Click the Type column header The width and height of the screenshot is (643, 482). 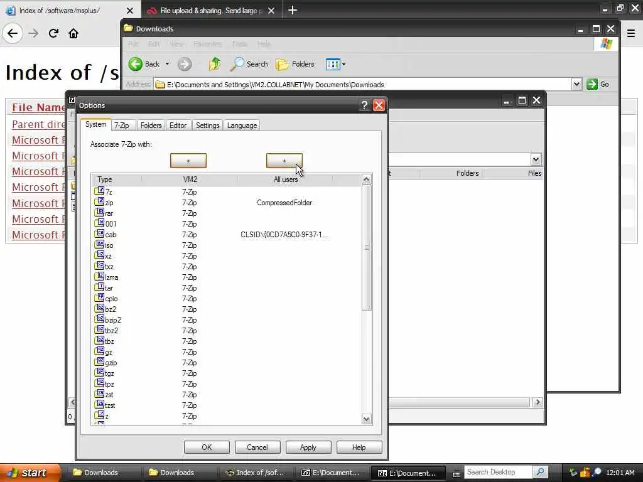(x=116, y=179)
